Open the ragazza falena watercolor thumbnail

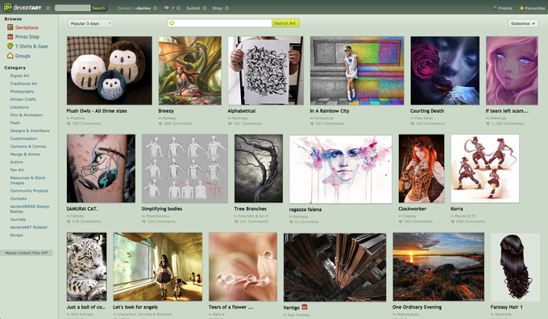tap(340, 169)
